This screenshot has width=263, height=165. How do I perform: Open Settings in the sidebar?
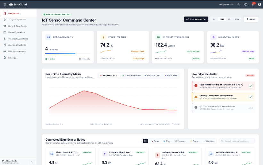(x=18, y=58)
